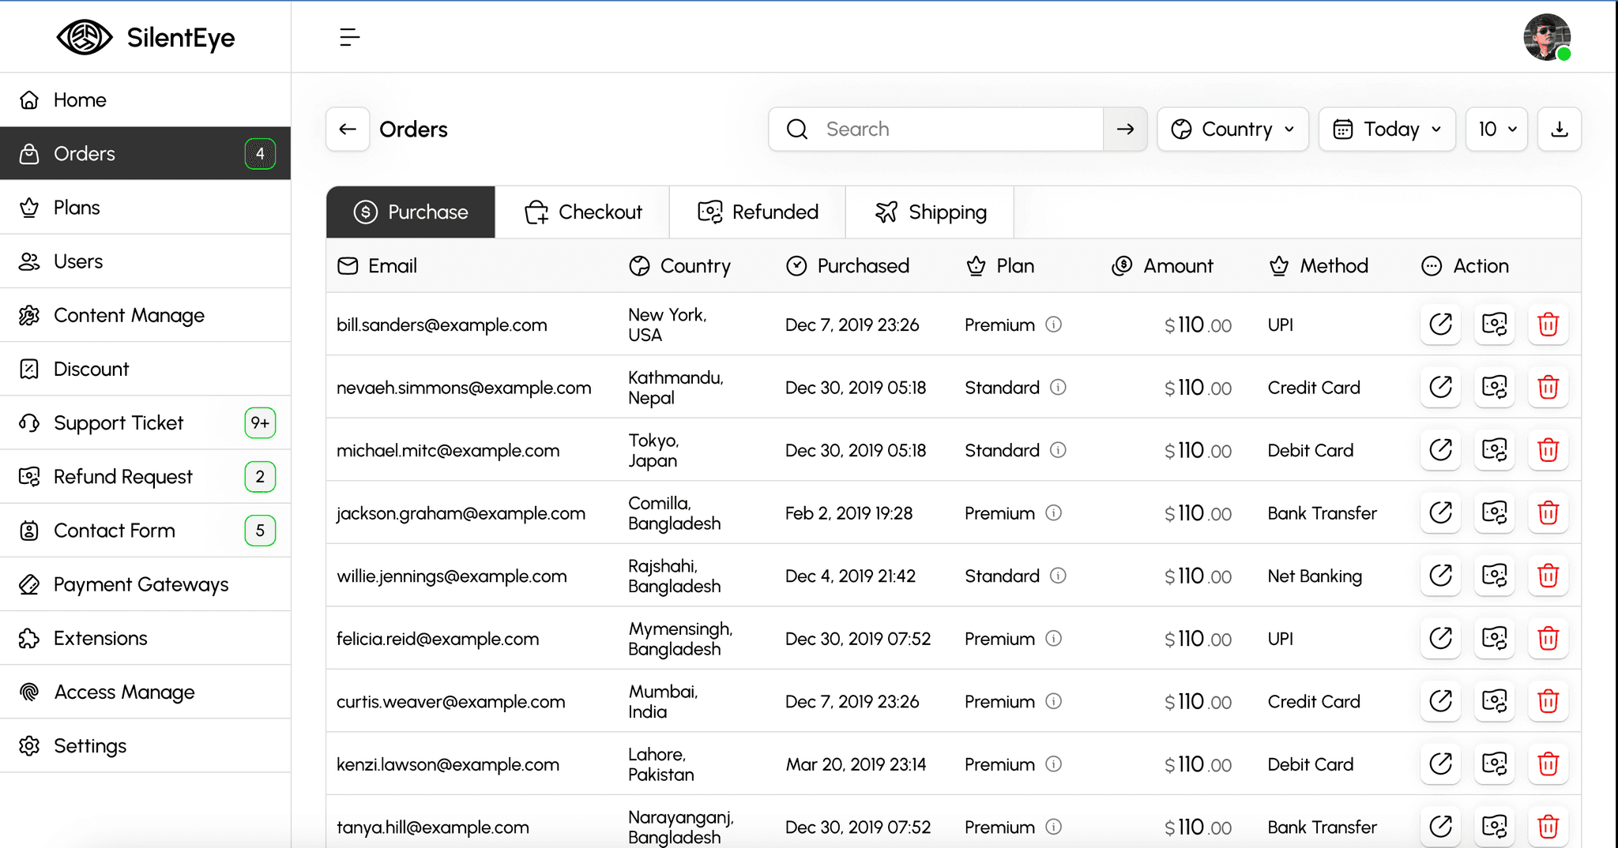1618x848 pixels.
Task: Open the user profile avatar
Action: (1547, 37)
